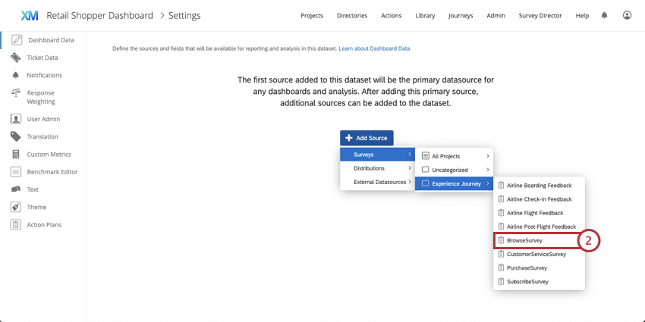Click the Uncategorized folder icon
645x322 pixels.
click(x=426, y=170)
